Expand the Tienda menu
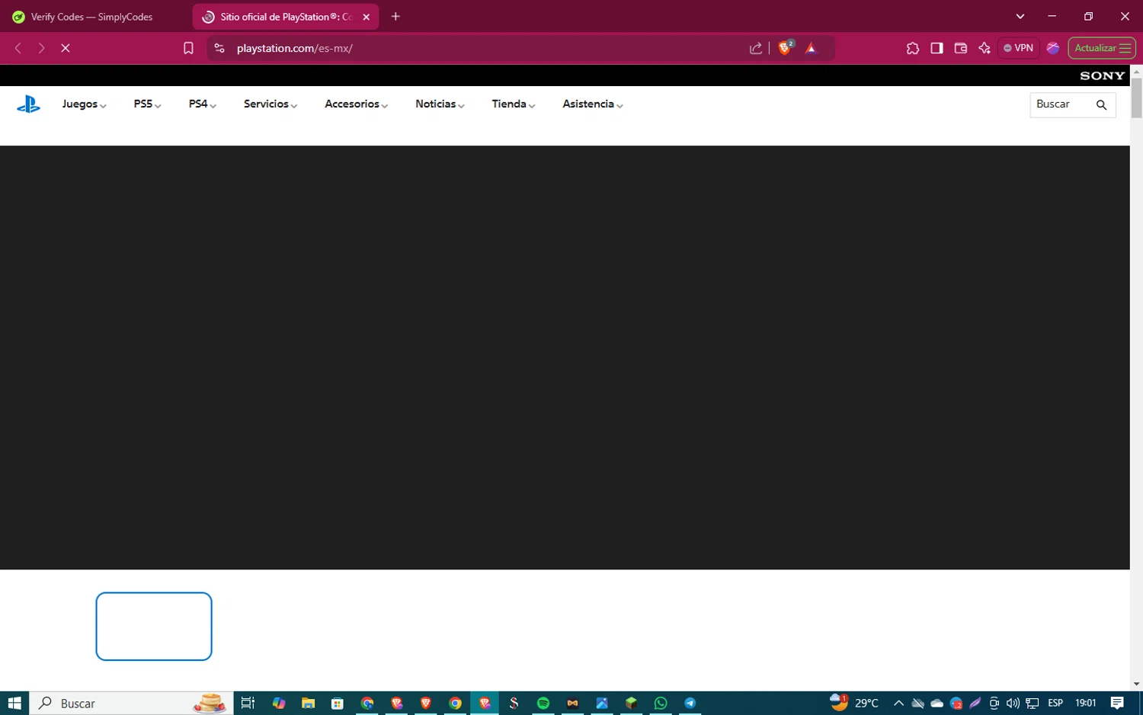This screenshot has width=1143, height=715. (514, 104)
